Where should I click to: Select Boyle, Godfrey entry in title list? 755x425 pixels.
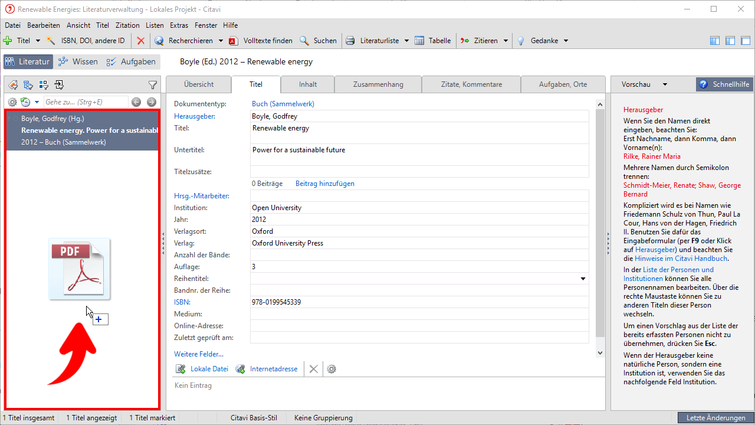pos(82,130)
